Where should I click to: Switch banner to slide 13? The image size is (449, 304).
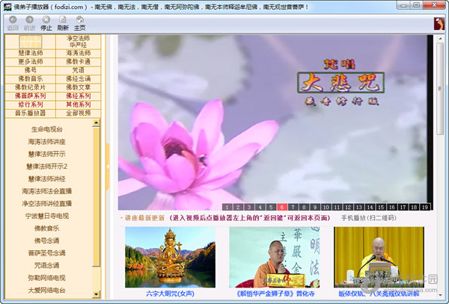pos(359,207)
